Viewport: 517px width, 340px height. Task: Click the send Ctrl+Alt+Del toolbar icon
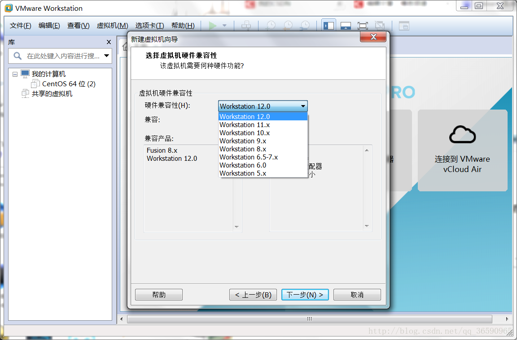tap(246, 26)
